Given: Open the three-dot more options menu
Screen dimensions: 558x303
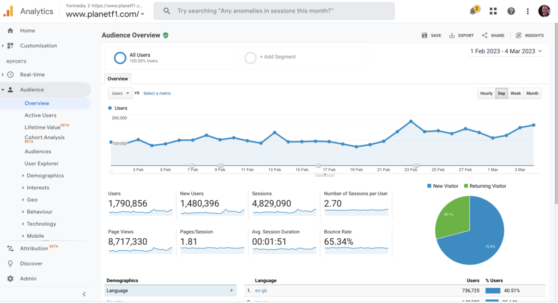Looking at the screenshot, I should coord(527,11).
